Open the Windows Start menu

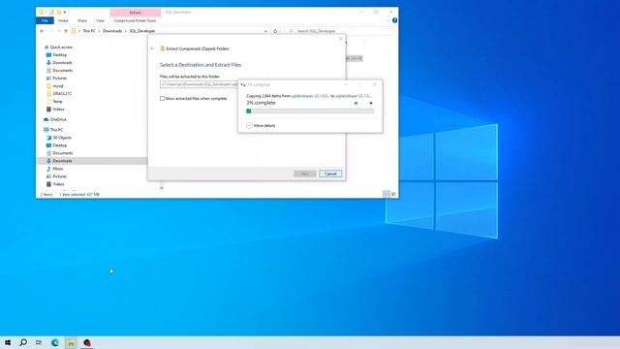tap(8, 342)
